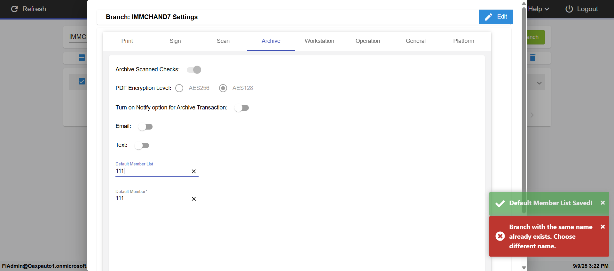
Task: Switch to the General tab
Action: click(x=416, y=41)
